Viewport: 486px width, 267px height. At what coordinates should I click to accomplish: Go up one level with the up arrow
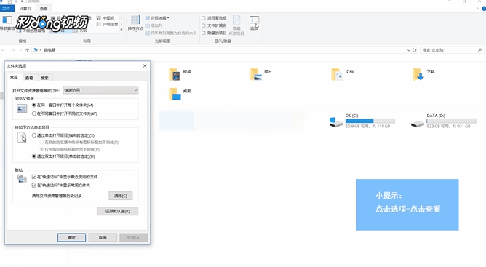[x=27, y=50]
